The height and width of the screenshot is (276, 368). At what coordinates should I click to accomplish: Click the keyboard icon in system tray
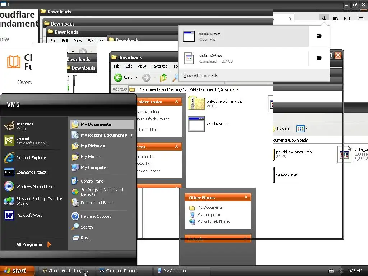click(x=331, y=271)
